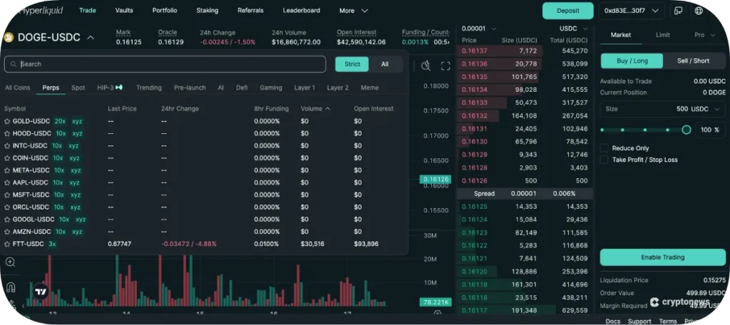Screen dimensions: 730x325
Task: Switch the search filter to All
Action: (384, 64)
